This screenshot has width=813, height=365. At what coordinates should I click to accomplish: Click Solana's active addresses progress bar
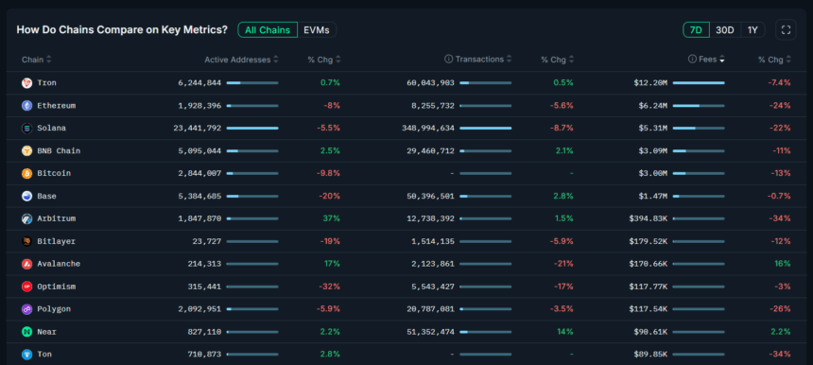252,128
